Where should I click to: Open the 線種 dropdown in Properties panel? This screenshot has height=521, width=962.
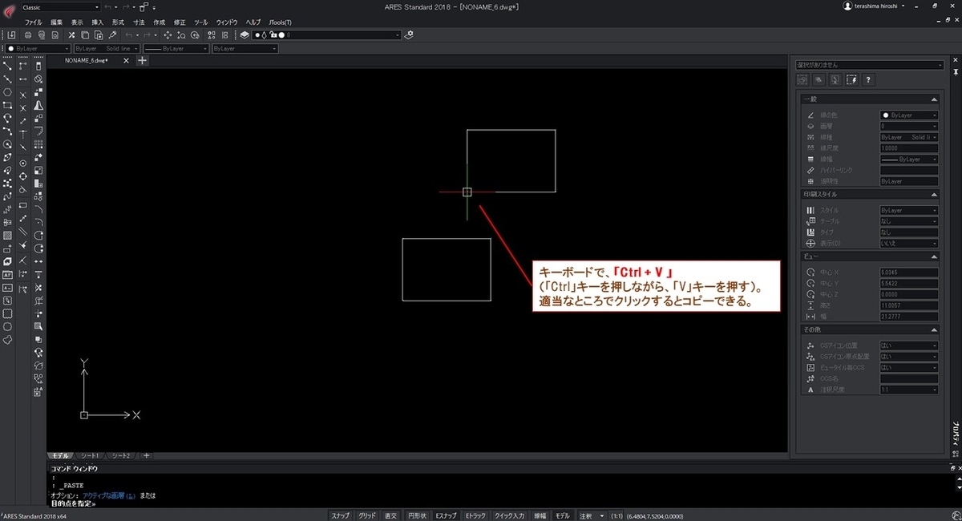[x=909, y=137]
